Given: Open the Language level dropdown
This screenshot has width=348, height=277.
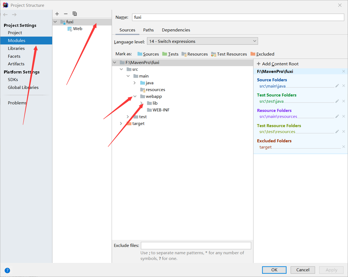Looking at the screenshot, I should [x=255, y=41].
